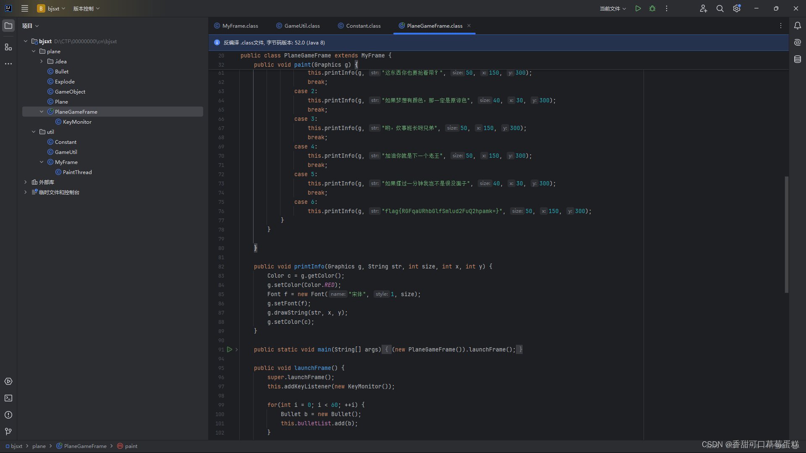Click the green Run button in toolbar
This screenshot has width=806, height=453.
[638, 8]
